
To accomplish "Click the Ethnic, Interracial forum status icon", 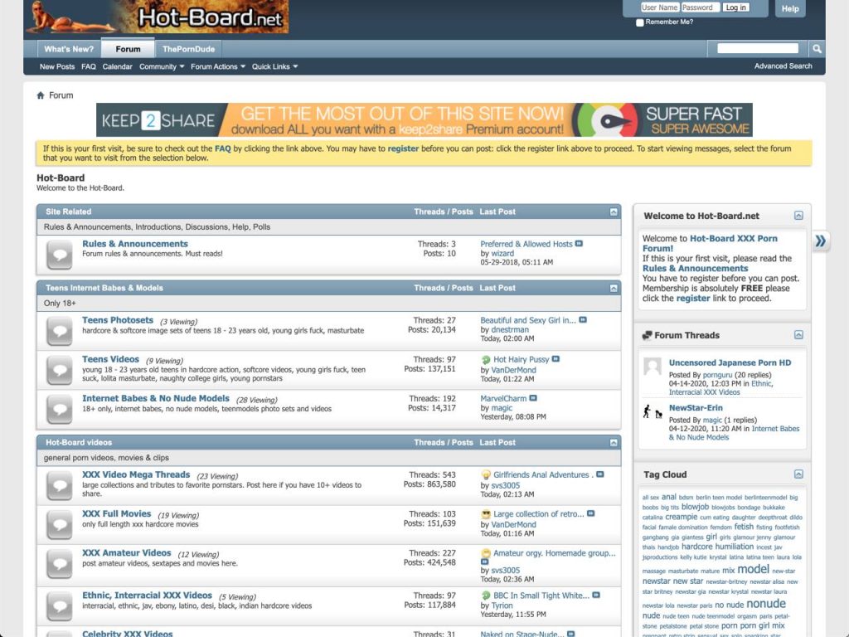I will tap(60, 605).
